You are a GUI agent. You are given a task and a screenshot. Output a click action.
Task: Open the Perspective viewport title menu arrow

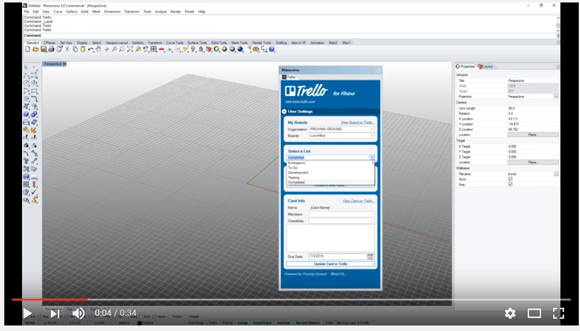click(65, 64)
